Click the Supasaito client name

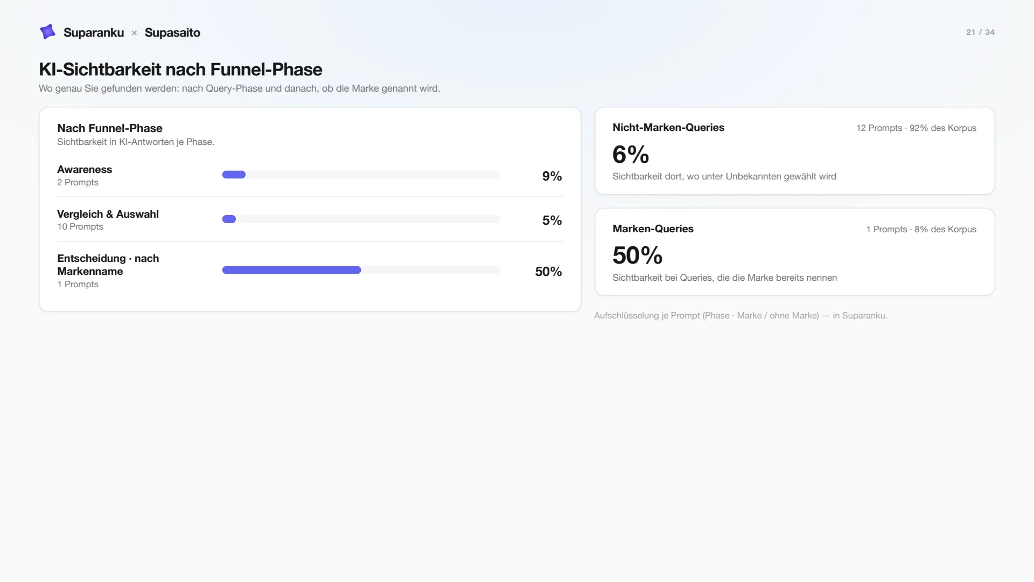point(172,32)
